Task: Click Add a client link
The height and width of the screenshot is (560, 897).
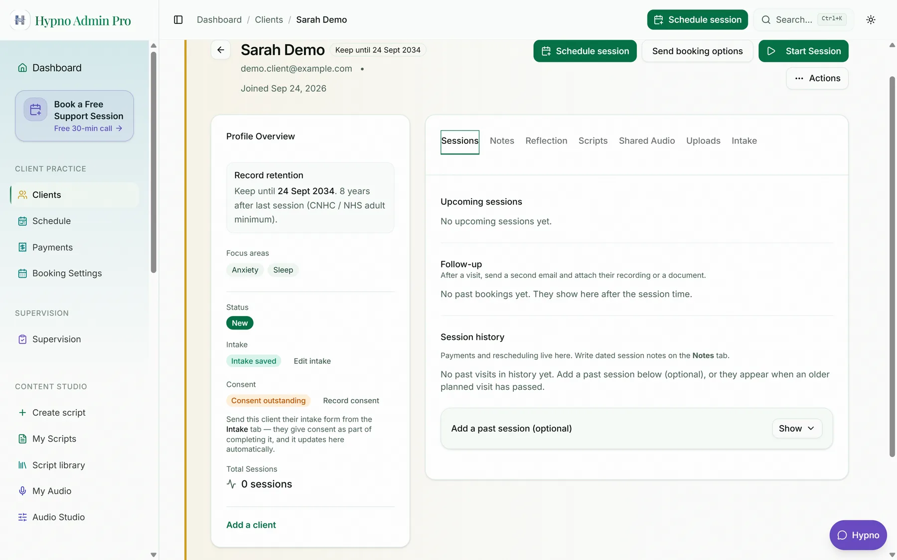Action: 251,525
